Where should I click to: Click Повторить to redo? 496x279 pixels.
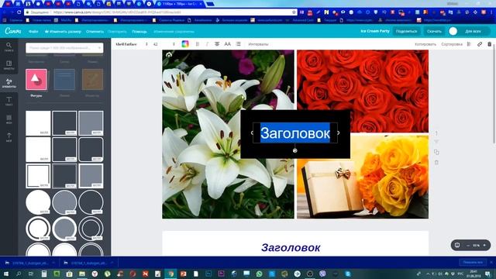tap(117, 31)
